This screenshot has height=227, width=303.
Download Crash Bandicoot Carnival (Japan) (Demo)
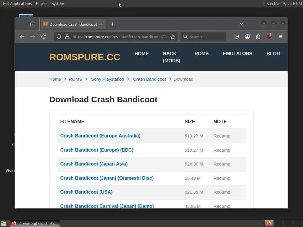pos(107,206)
